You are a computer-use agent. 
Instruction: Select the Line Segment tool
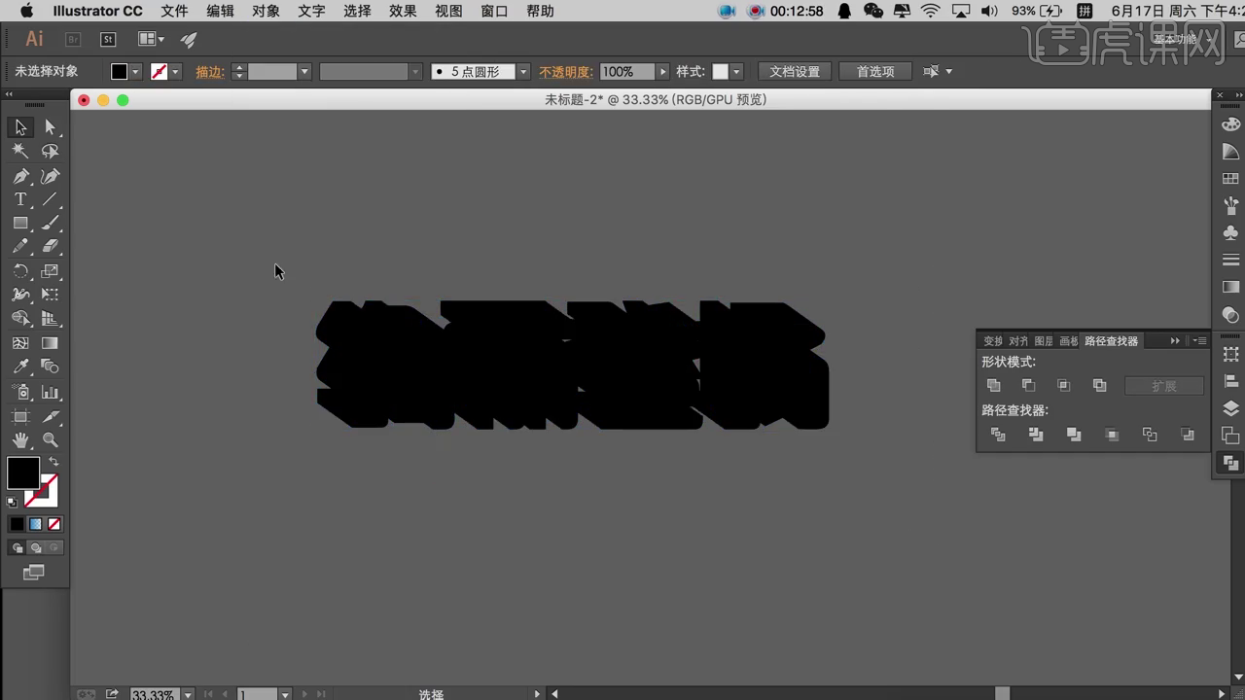[x=50, y=199]
